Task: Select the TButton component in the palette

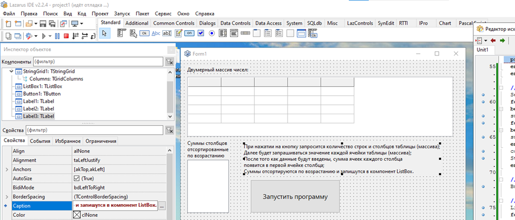Action: [144, 33]
